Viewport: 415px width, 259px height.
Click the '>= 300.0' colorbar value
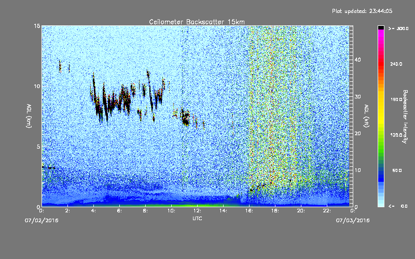[x=398, y=28]
